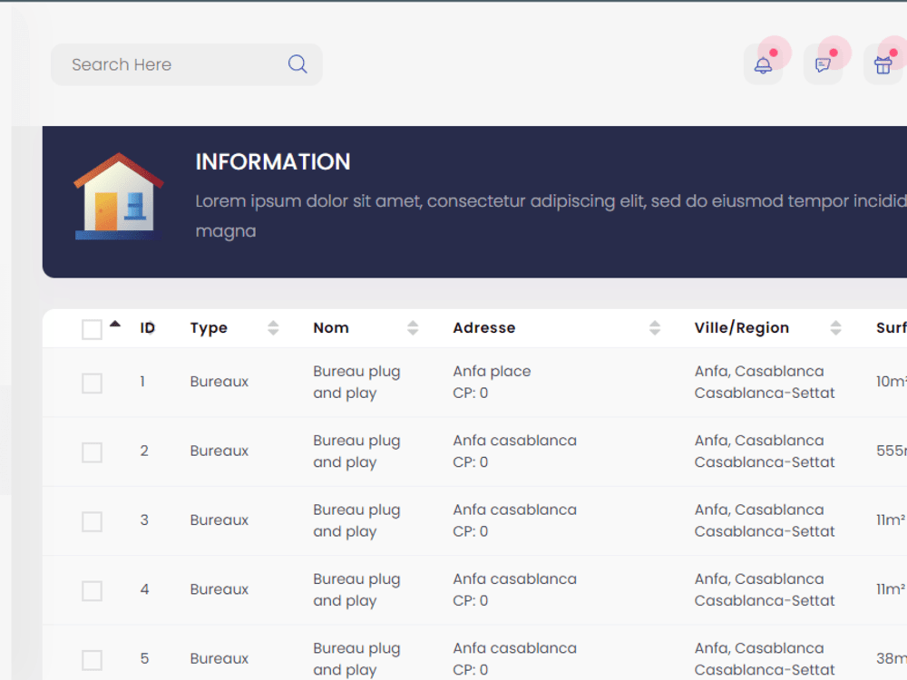907x680 pixels.
Task: Select the 'Anfa place' address cell
Action: point(492,371)
